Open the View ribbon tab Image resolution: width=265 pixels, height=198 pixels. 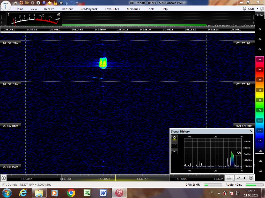34,9
